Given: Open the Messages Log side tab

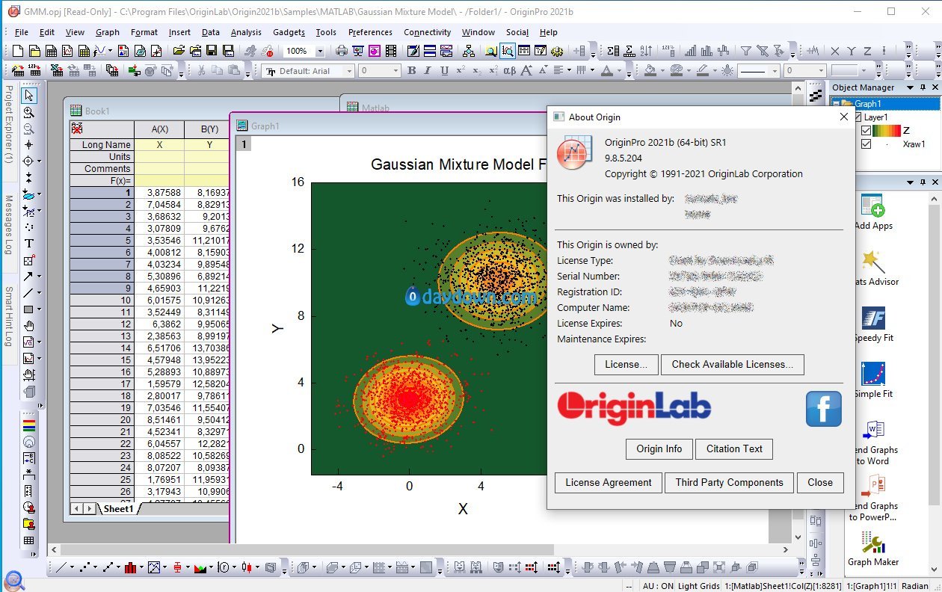Looking at the screenshot, I should pos(8,224).
